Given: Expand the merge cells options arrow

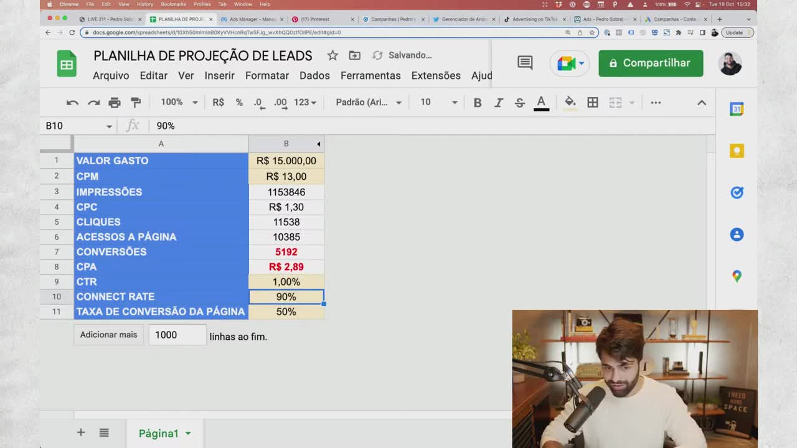Looking at the screenshot, I should pos(631,103).
